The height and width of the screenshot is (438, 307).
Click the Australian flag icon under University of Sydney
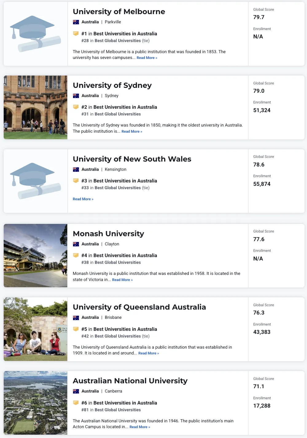(x=76, y=96)
